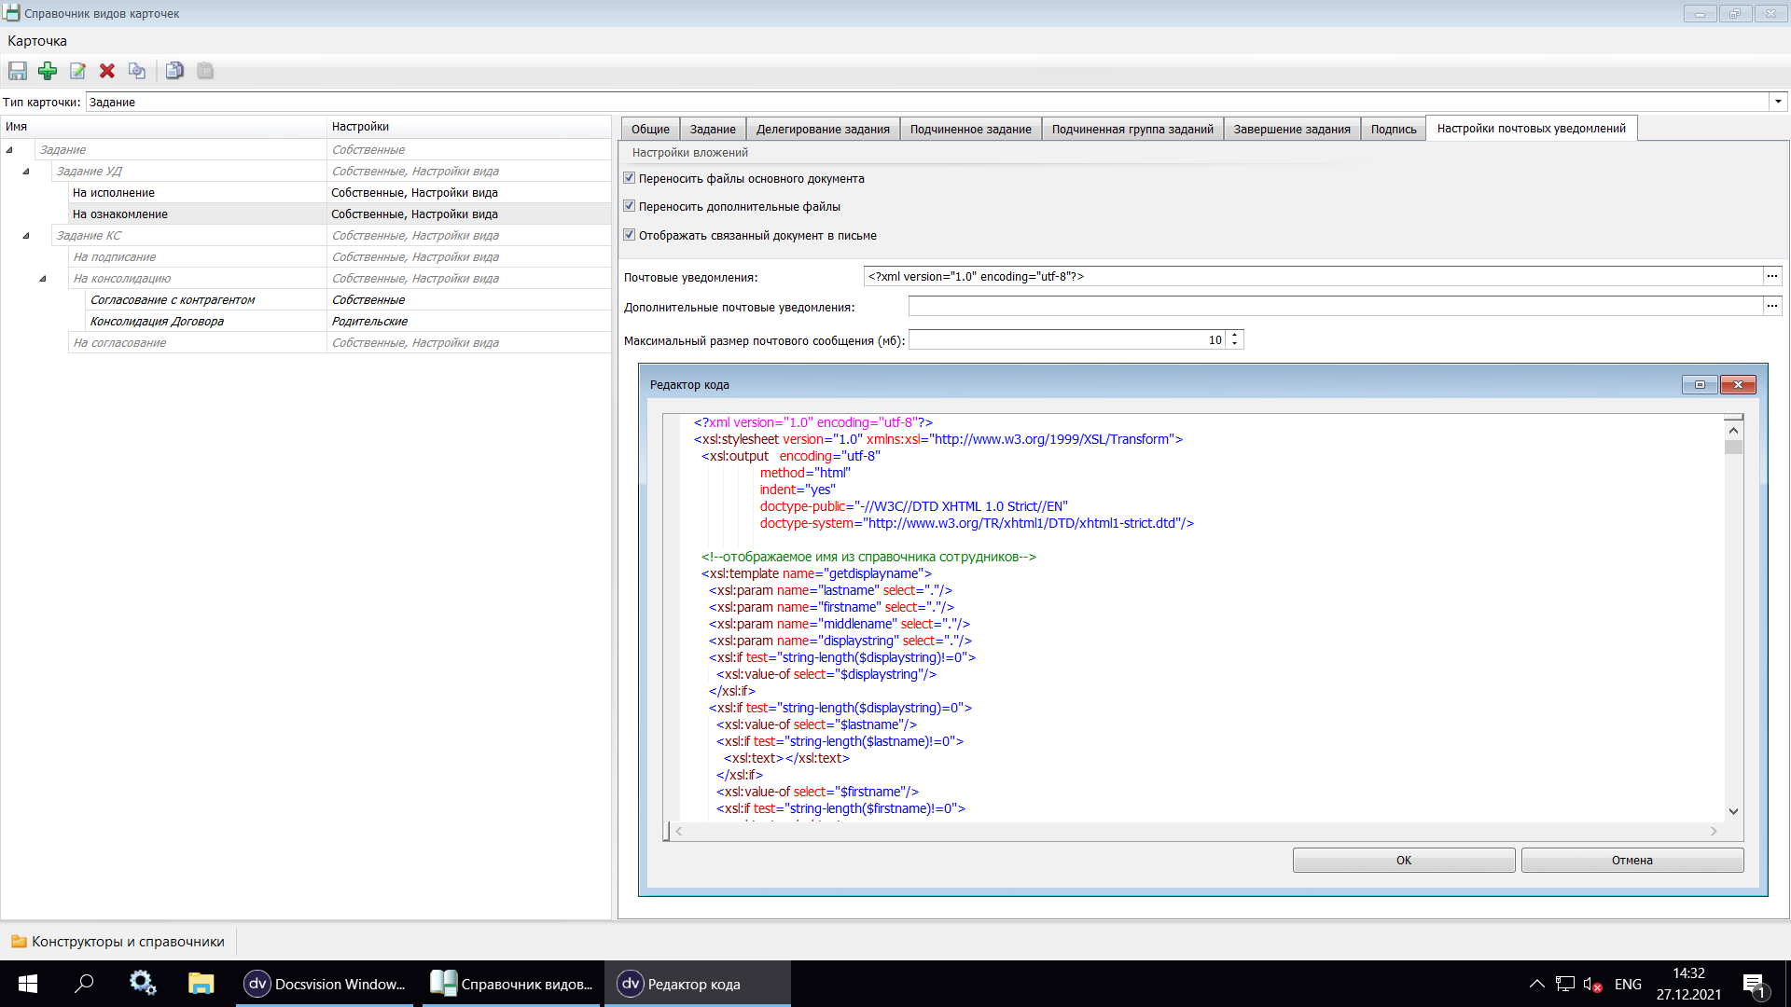Click the code editor scroll-down arrow
This screenshot has height=1007, width=1791.
click(x=1733, y=811)
